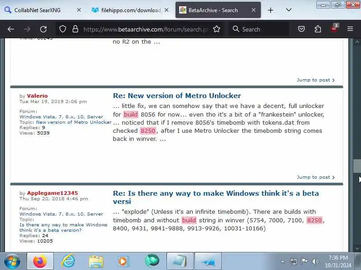Open topic Is there any way to make Windows

pyautogui.click(x=63, y=227)
